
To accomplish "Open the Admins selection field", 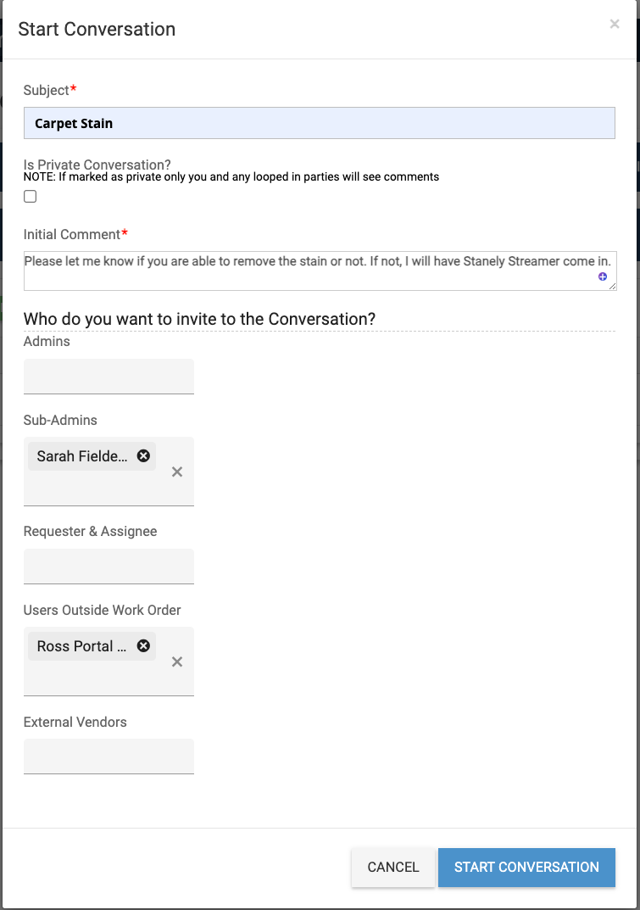I will coord(109,376).
